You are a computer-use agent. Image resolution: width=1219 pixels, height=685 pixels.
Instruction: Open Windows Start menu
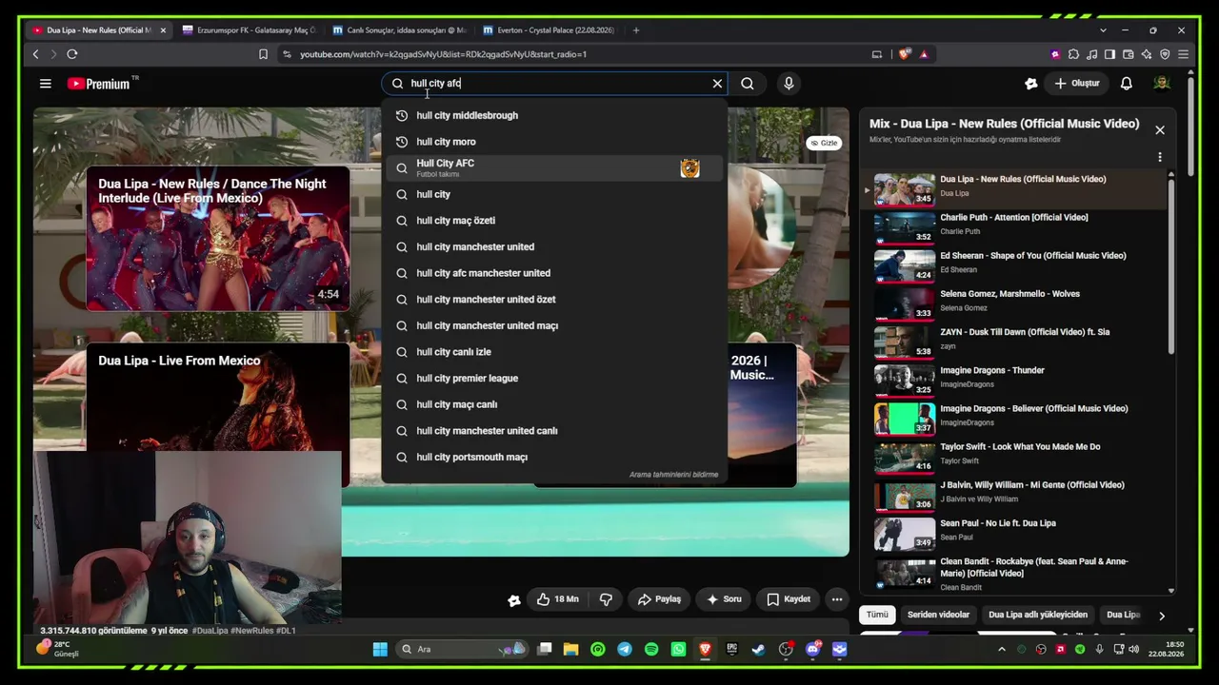380,649
